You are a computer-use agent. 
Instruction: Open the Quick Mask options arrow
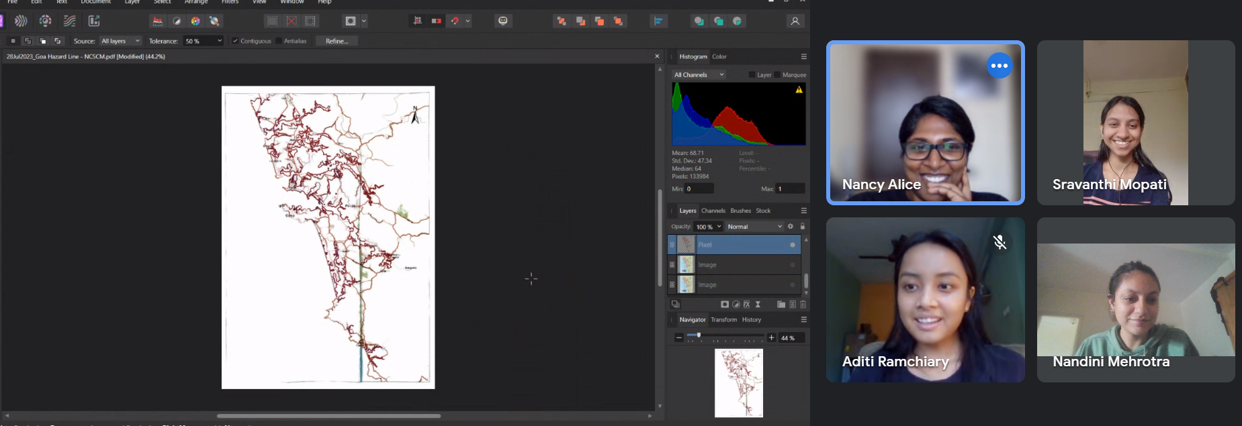coord(364,21)
